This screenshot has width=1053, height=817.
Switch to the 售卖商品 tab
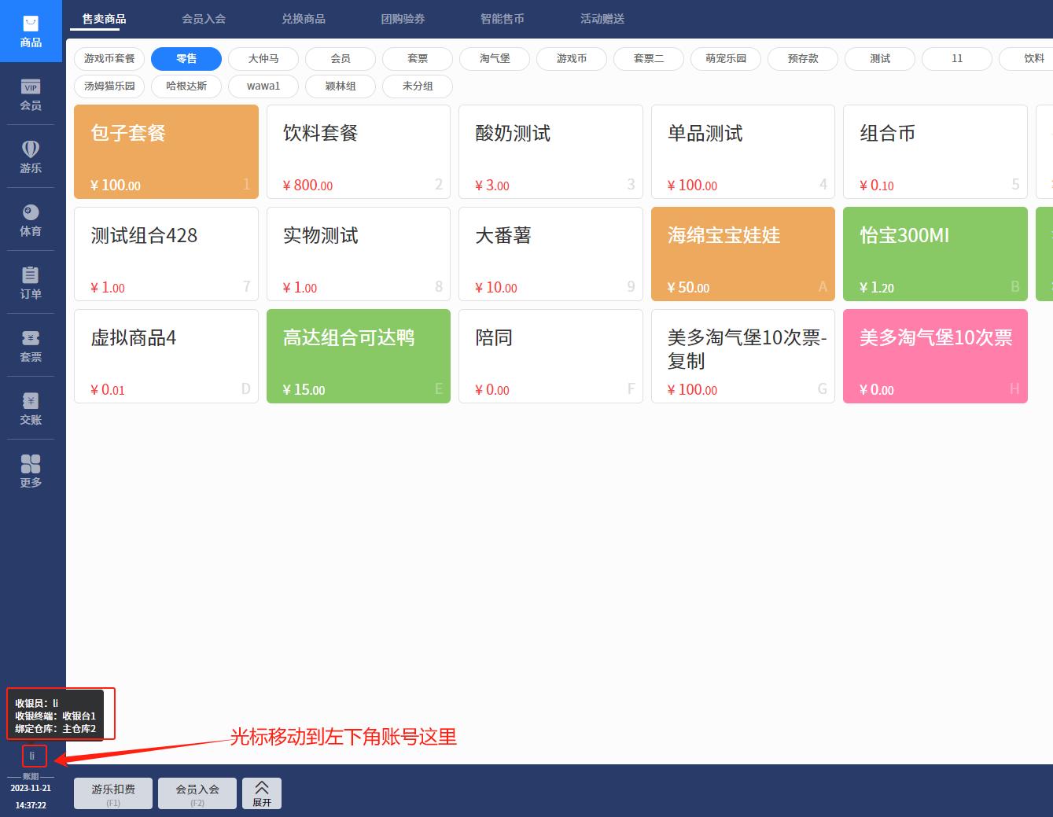104,19
